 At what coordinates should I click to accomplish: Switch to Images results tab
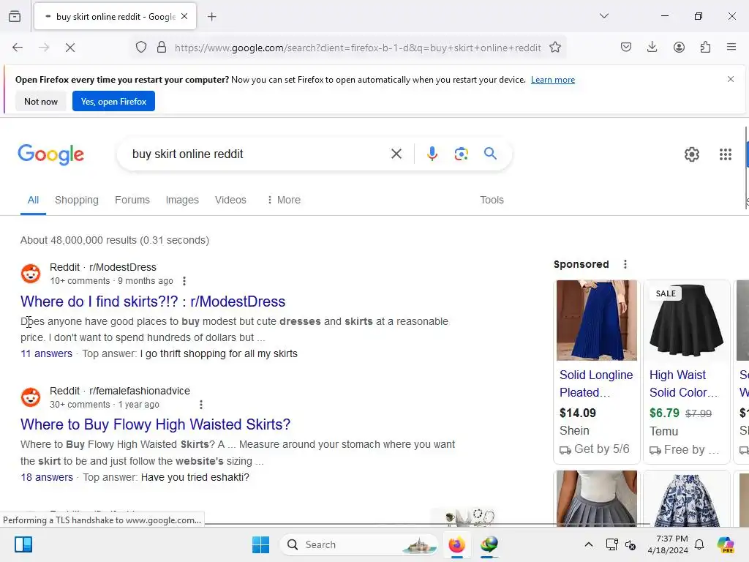182,200
